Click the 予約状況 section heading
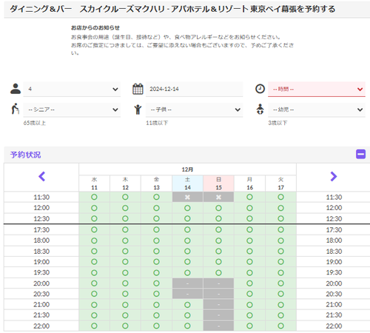This screenshot has height=333, width=370. (x=25, y=155)
